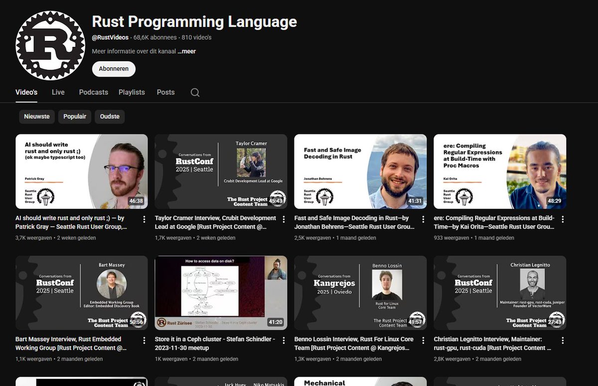Click the 46:38 duration badge
The image size is (598, 386).
(136, 201)
